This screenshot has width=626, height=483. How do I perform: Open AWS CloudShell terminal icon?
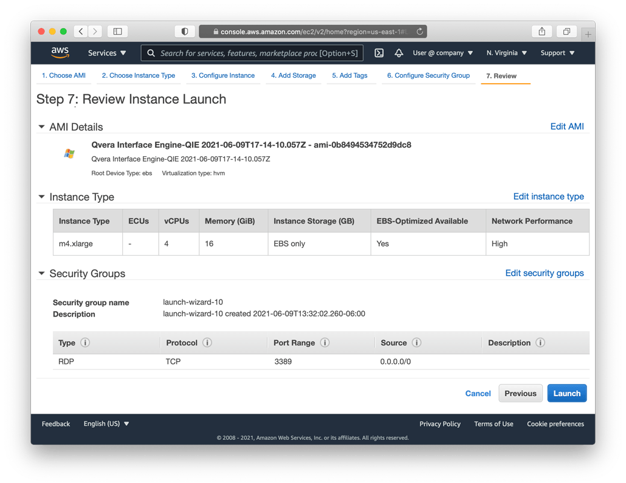pyautogui.click(x=379, y=53)
